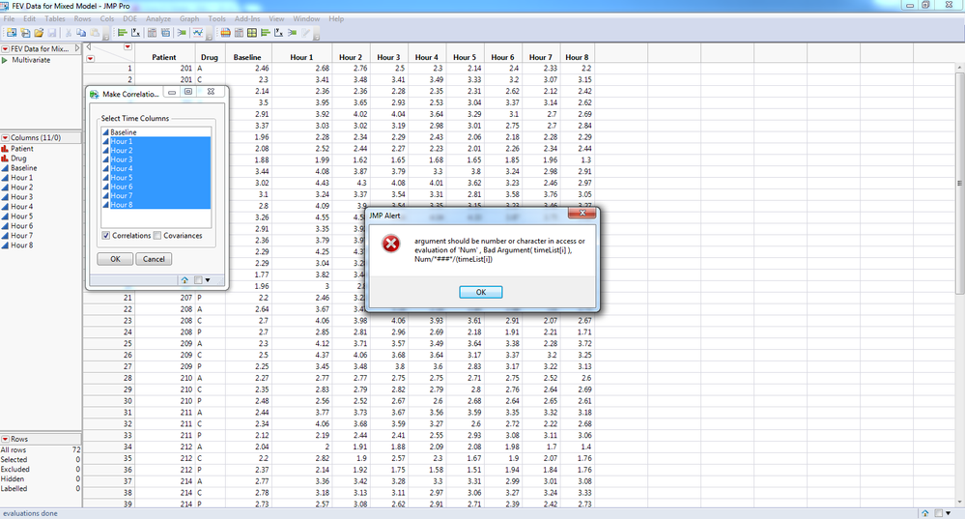The image size is (965, 519).
Task: Click the Copy icon in toolbar
Action: tap(81, 33)
